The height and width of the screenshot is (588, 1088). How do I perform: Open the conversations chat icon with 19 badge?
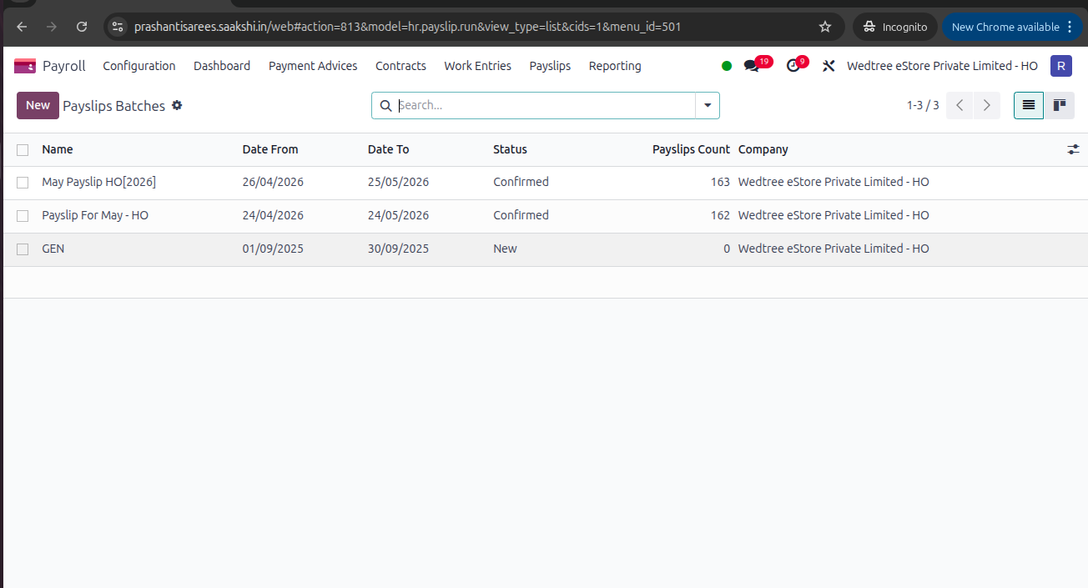point(752,66)
